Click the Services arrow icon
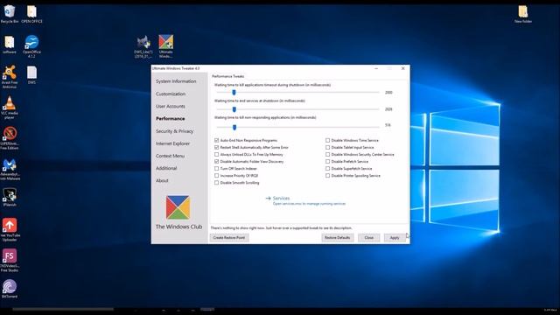This screenshot has height=315, width=560. [x=269, y=199]
